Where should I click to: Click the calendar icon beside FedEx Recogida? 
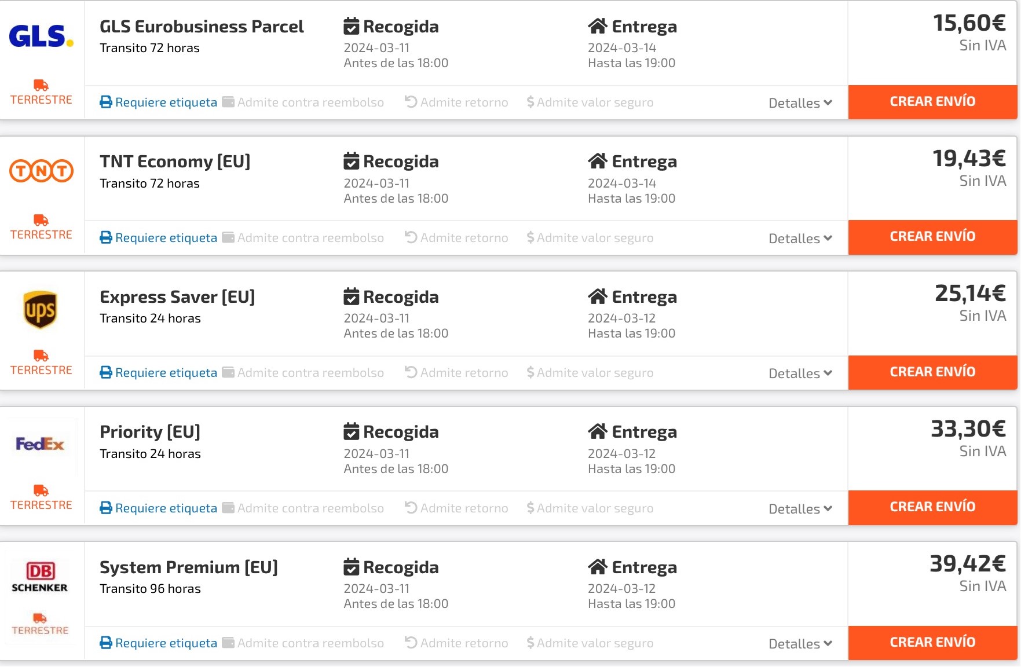pyautogui.click(x=351, y=432)
